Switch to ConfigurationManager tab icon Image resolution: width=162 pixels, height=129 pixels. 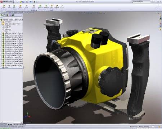pyautogui.click(x=7, y=15)
